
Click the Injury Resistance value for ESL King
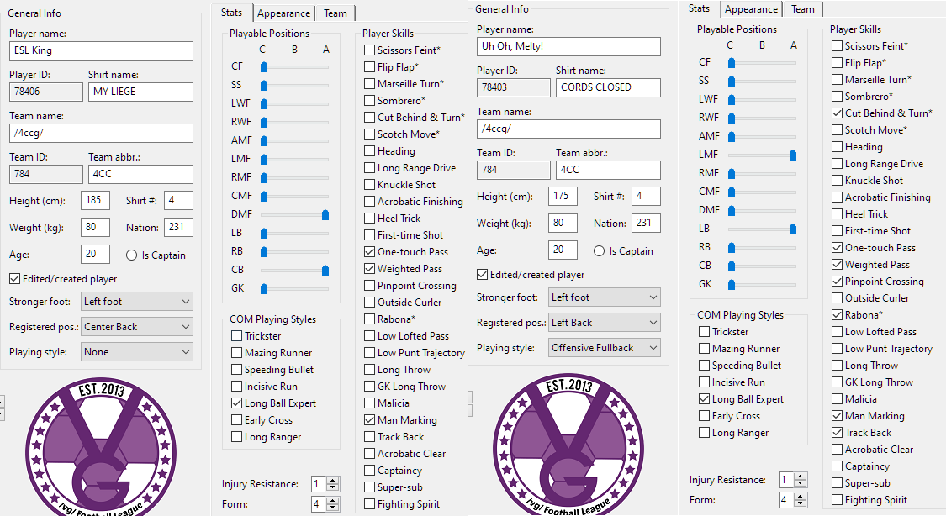(320, 484)
